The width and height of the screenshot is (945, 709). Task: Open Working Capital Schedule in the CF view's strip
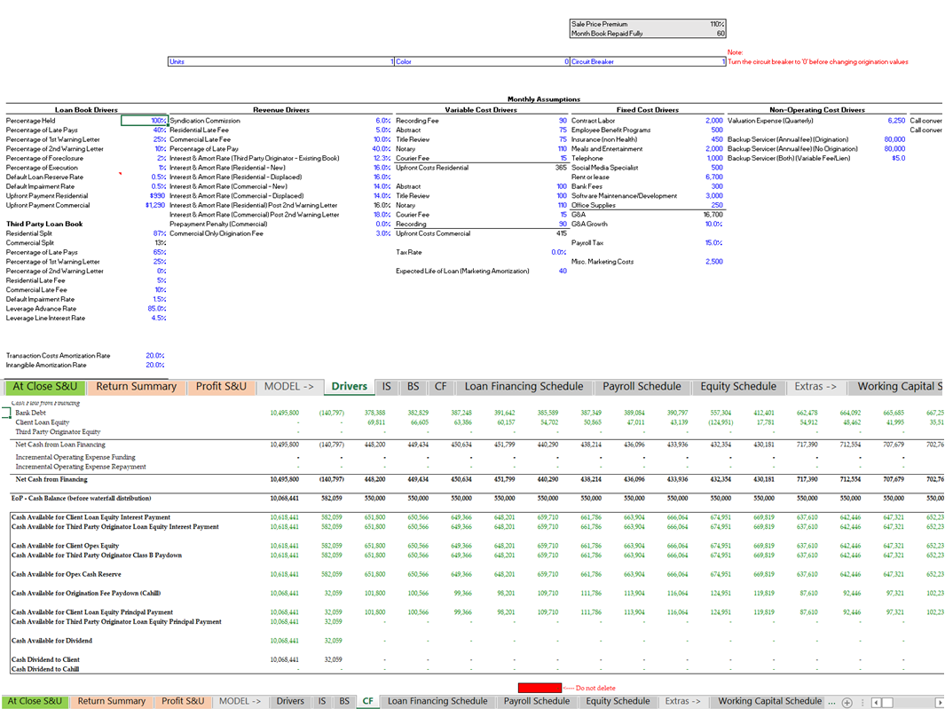coord(769,701)
